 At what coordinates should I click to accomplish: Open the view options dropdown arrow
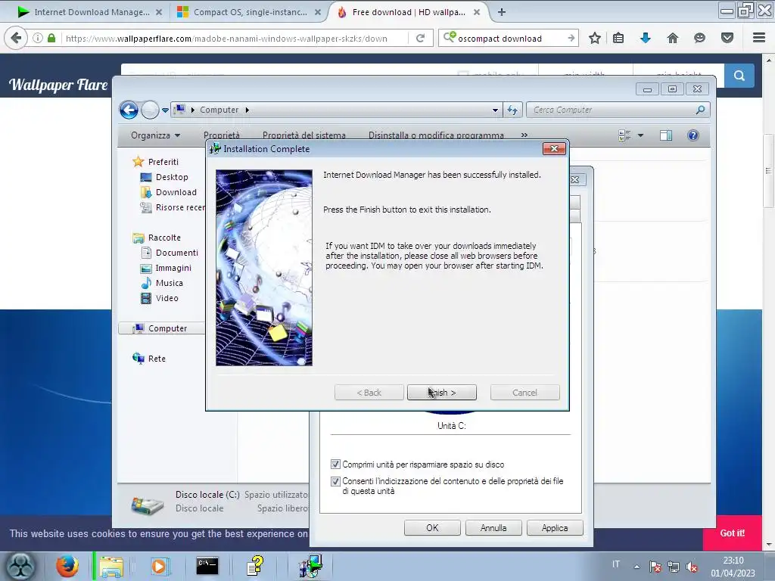(640, 135)
